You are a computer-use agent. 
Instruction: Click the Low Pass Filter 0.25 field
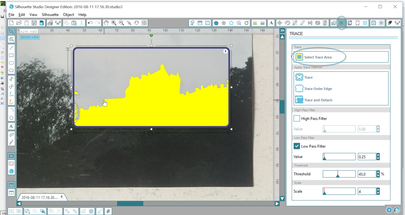tap(367, 157)
